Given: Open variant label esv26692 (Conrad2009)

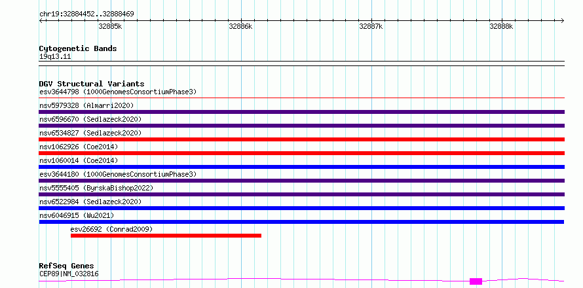Looking at the screenshot, I should tap(111, 229).
